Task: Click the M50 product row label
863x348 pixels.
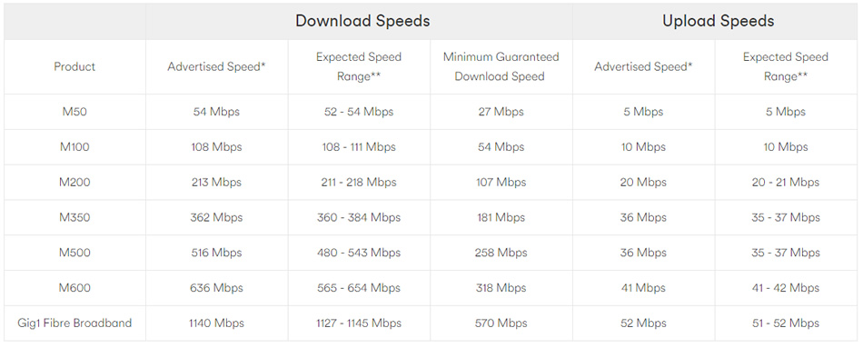Action: point(74,112)
